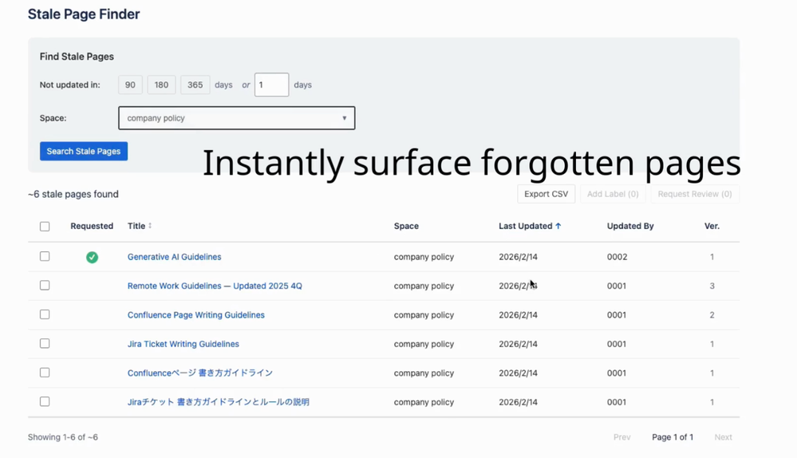Open the Jiraチケット 書き方ガイドラインとルールの説明 link
The width and height of the screenshot is (797, 458).
pyautogui.click(x=218, y=401)
